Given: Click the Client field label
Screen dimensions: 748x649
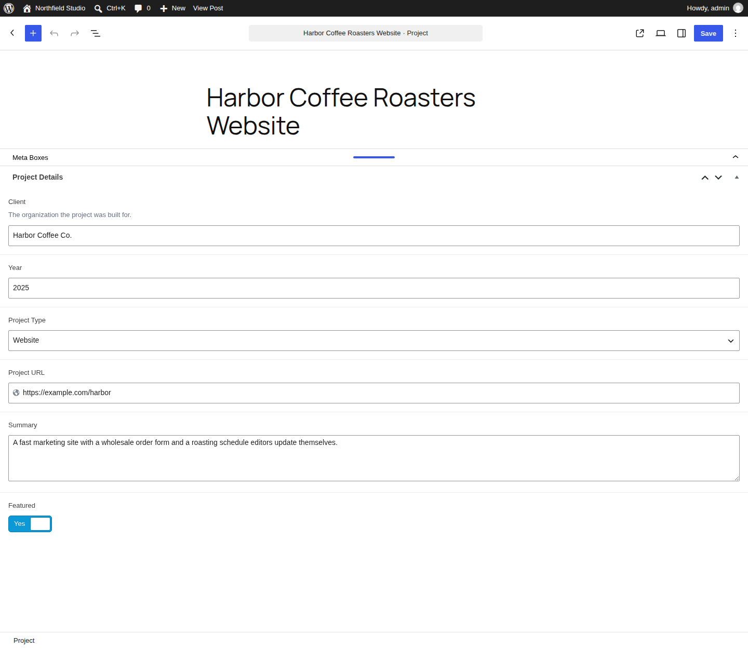Looking at the screenshot, I should 17,202.
